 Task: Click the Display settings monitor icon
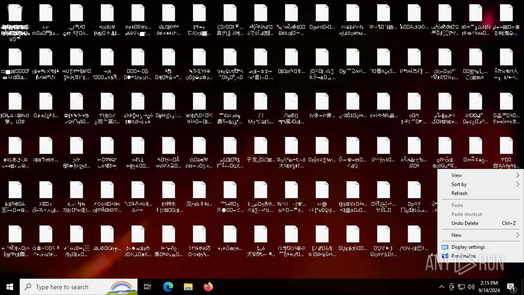pos(445,247)
